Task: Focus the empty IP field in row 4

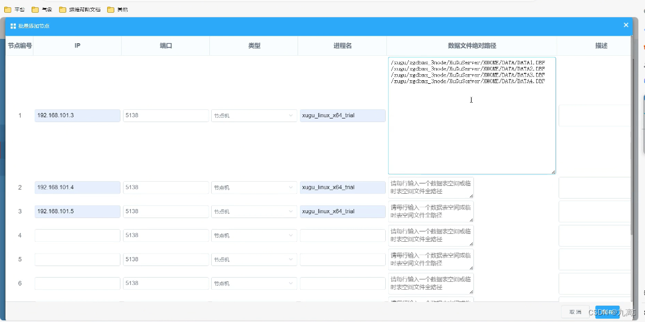Action: click(77, 235)
